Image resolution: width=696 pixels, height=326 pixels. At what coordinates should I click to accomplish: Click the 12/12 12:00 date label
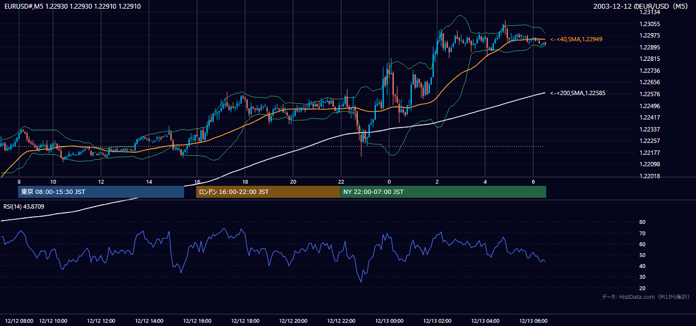point(101,321)
